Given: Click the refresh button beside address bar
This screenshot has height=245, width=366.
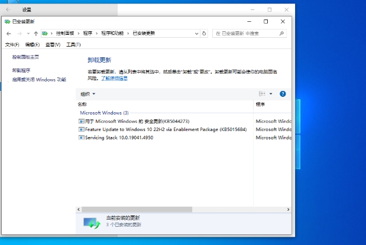Looking at the screenshot, I should pos(205,34).
